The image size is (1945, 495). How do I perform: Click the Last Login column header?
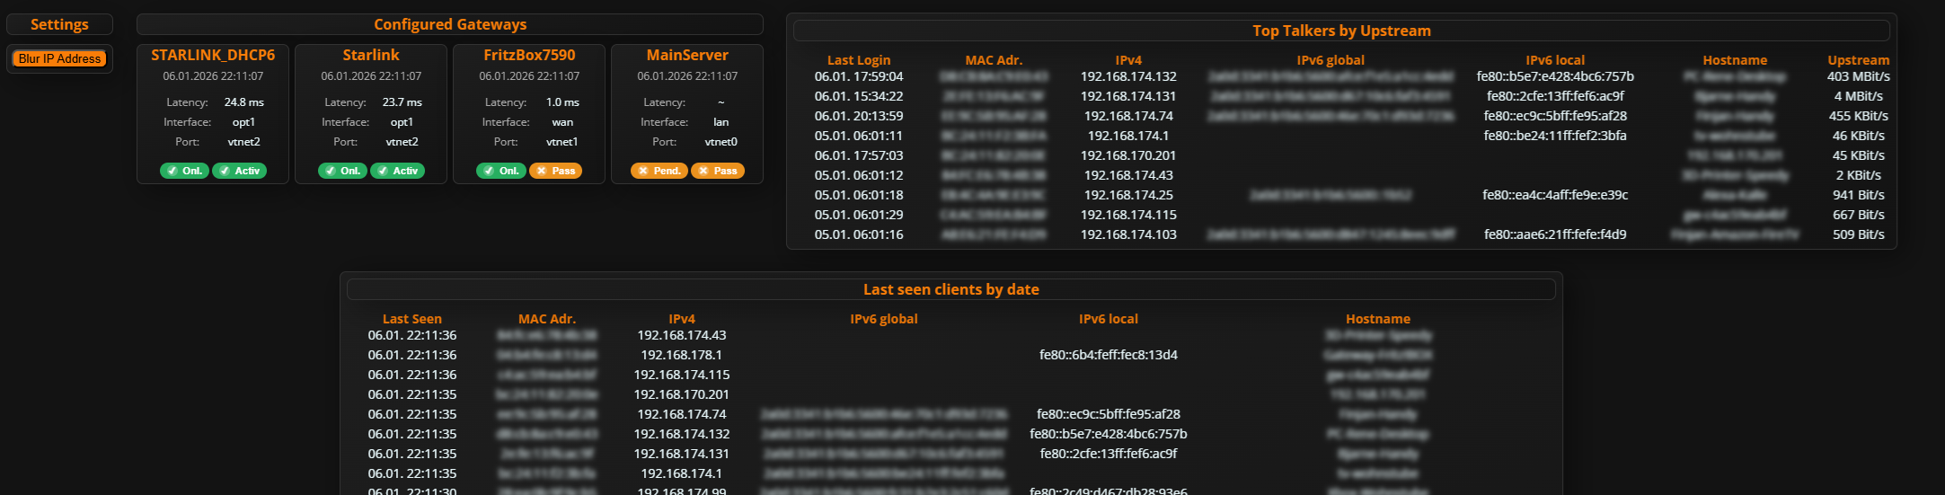click(859, 60)
